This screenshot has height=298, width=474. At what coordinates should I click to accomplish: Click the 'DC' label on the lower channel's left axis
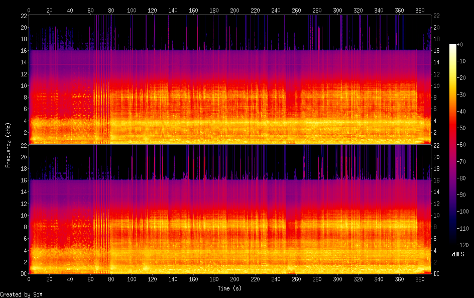coord(23,274)
